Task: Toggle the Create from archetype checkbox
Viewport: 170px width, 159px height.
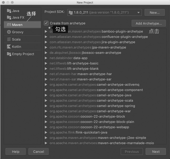Action: coord(46,23)
